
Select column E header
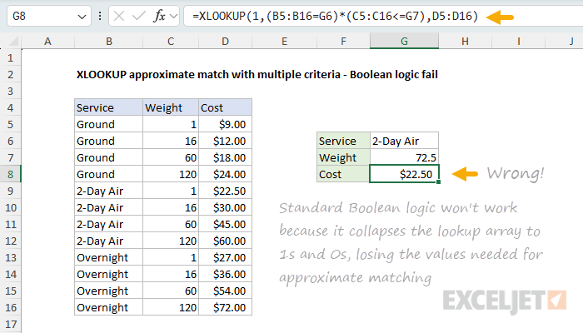point(285,41)
